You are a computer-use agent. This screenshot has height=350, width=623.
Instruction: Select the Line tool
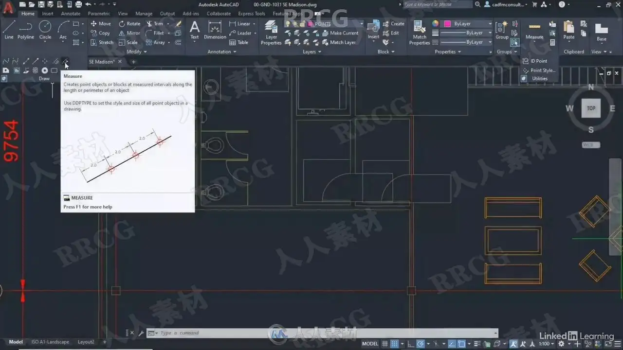[x=9, y=30]
